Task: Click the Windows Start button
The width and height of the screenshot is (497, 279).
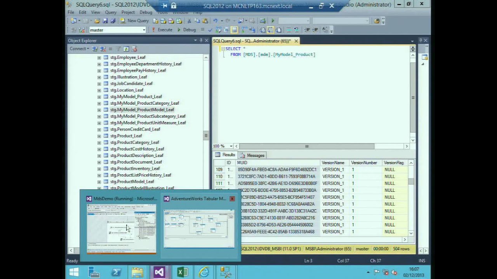Action: coord(74,272)
